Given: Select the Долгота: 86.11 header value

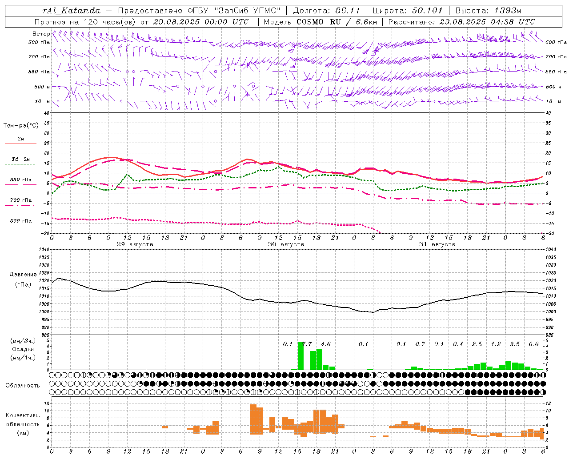Looking at the screenshot, I should [327, 11].
